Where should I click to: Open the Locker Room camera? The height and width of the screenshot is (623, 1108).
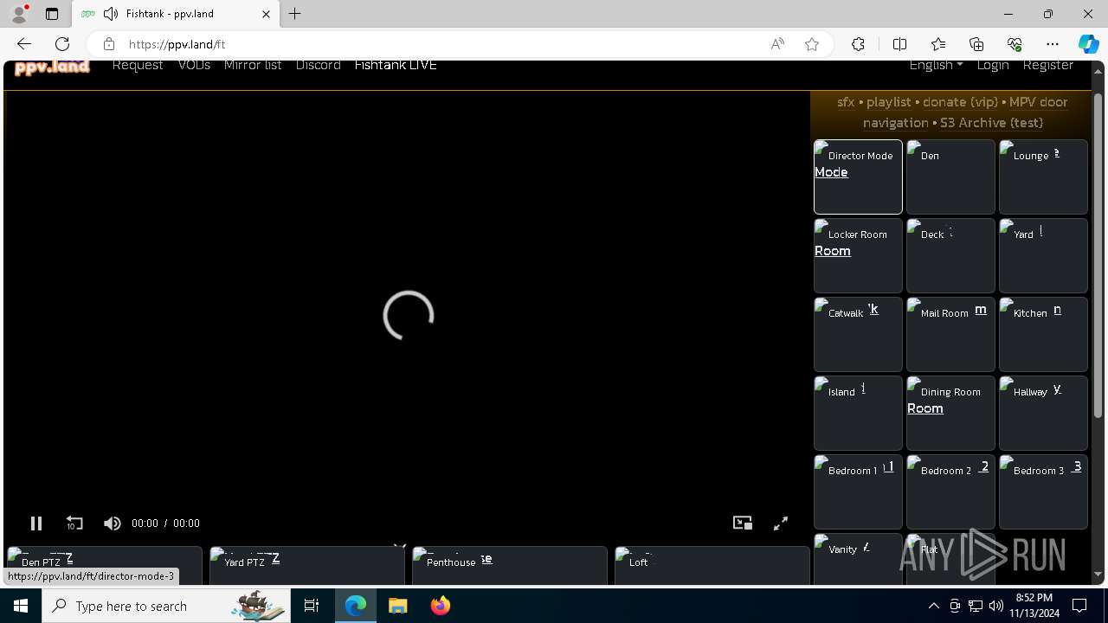click(x=858, y=255)
